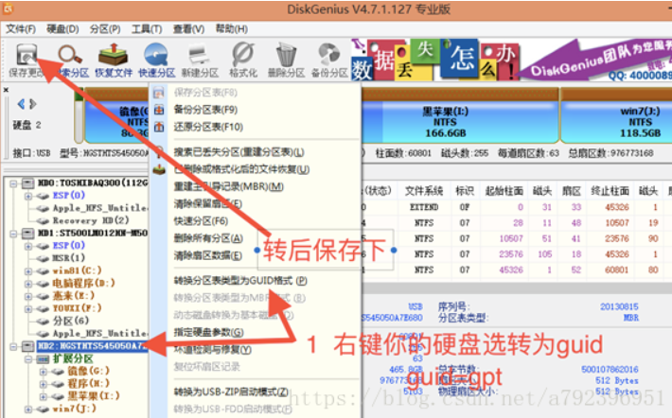Click the 标识 column header
The width and height of the screenshot is (672, 418).
(x=465, y=191)
